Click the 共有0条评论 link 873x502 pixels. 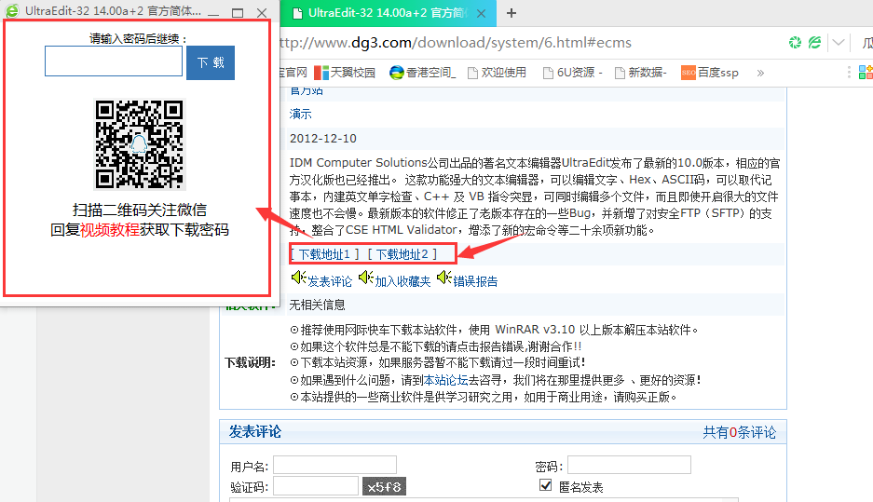coord(740,432)
